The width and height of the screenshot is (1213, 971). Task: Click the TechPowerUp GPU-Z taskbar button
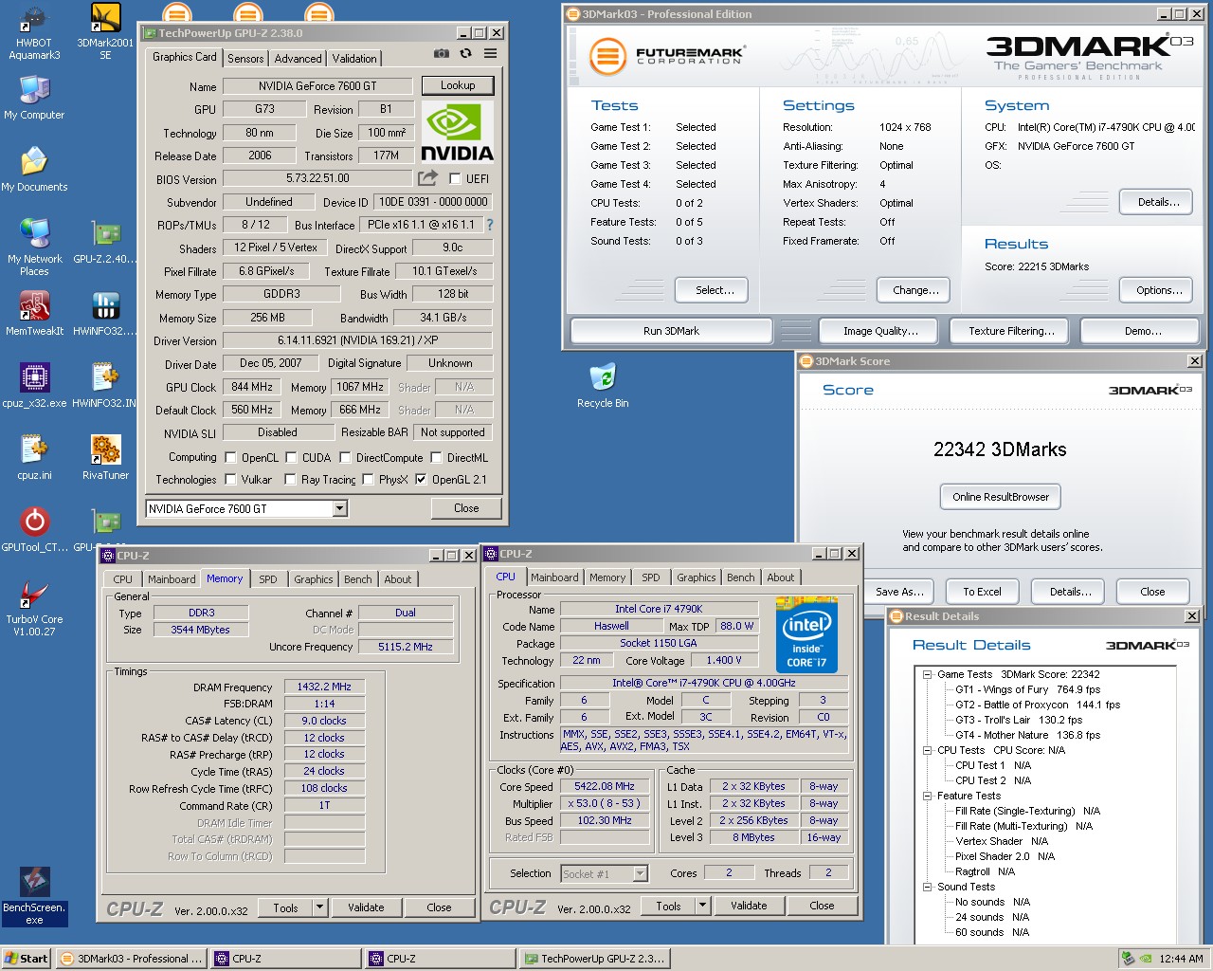593,959
